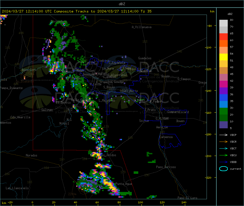Click the 'CompantEscard' map label

tap(178, 112)
